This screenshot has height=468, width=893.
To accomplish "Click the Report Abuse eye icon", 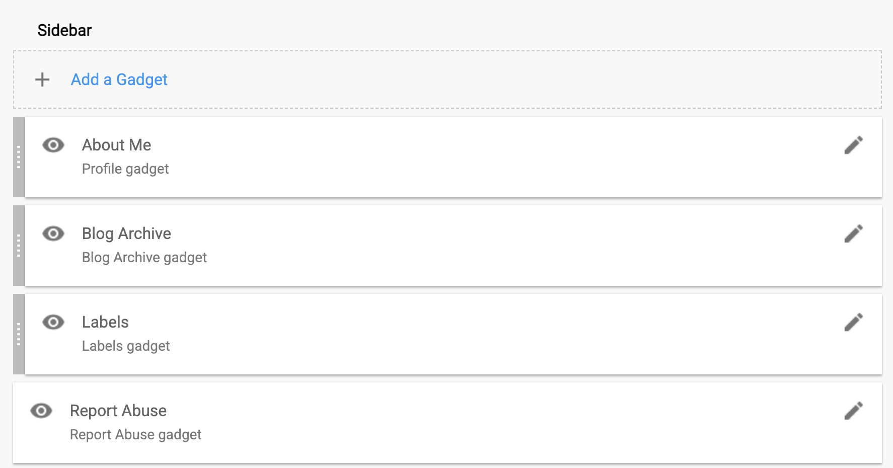I will (42, 411).
